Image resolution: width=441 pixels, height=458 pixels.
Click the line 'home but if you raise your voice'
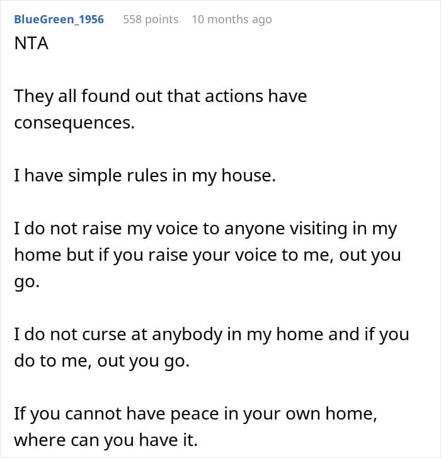click(x=207, y=255)
